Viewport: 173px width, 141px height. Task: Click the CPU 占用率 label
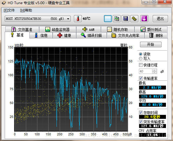(147, 131)
